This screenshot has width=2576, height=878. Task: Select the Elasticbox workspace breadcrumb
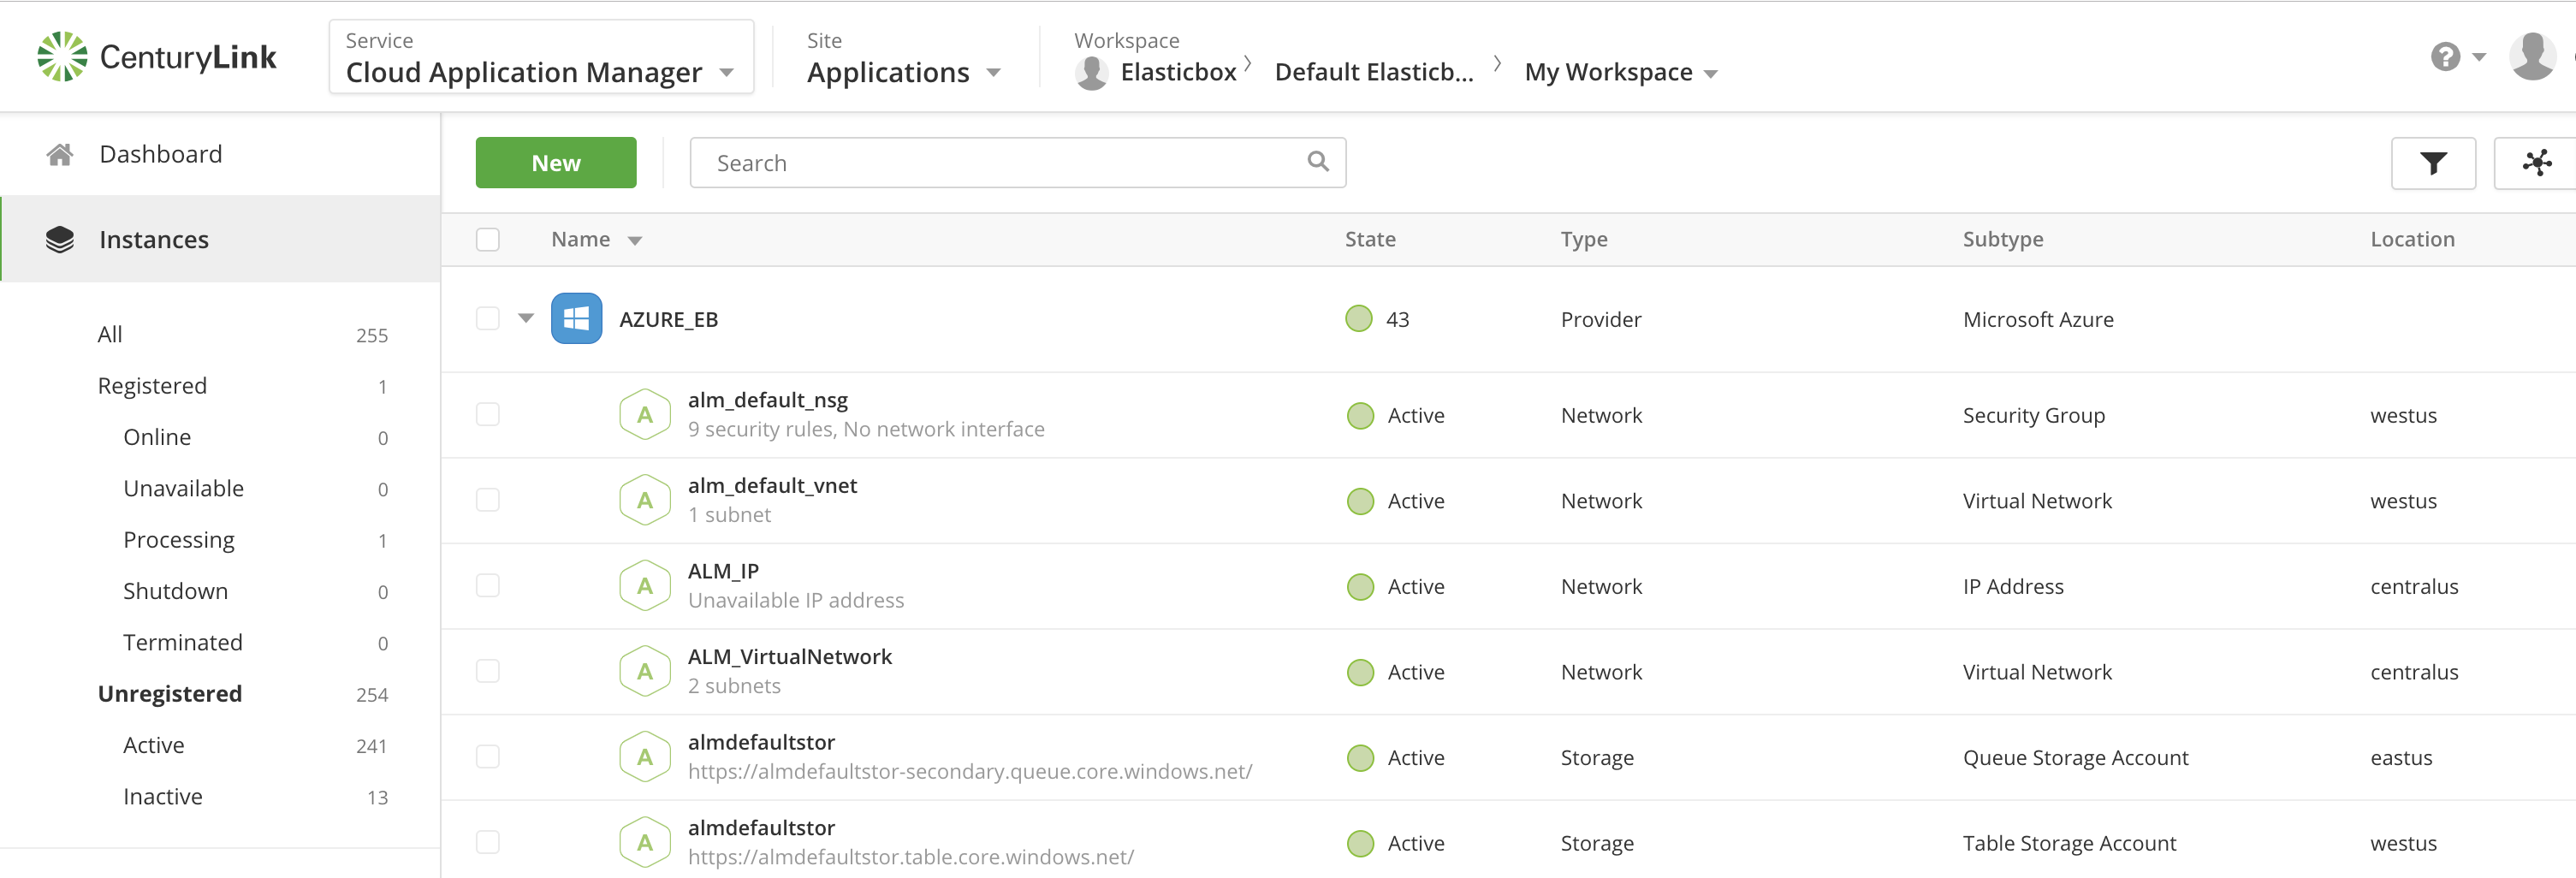(x=1178, y=73)
